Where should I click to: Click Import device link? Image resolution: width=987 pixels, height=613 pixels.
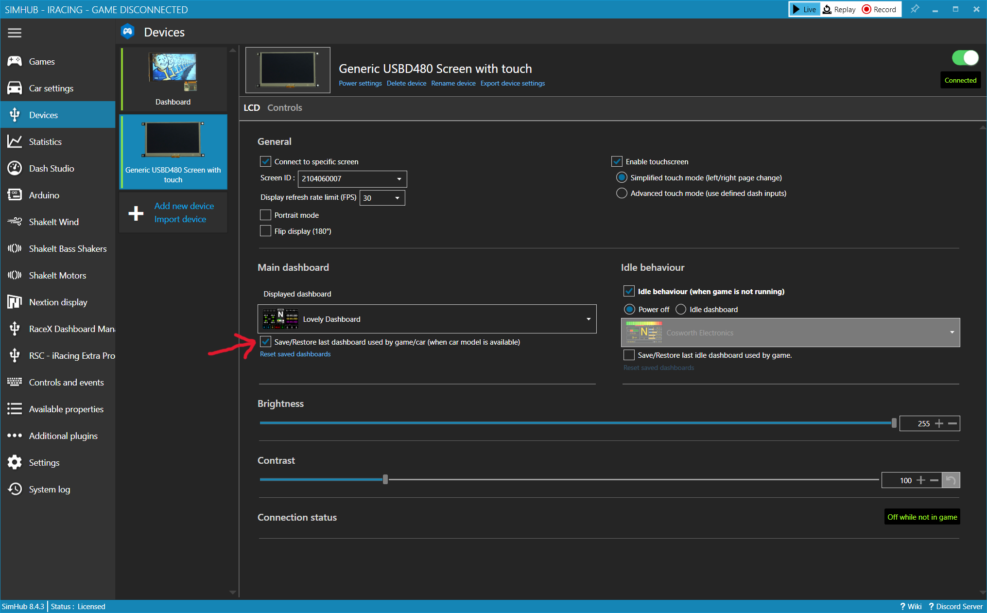[x=180, y=219]
